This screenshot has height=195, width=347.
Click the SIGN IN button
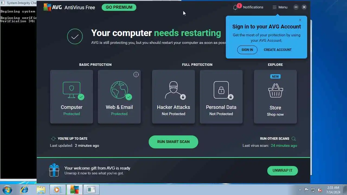pos(247,50)
